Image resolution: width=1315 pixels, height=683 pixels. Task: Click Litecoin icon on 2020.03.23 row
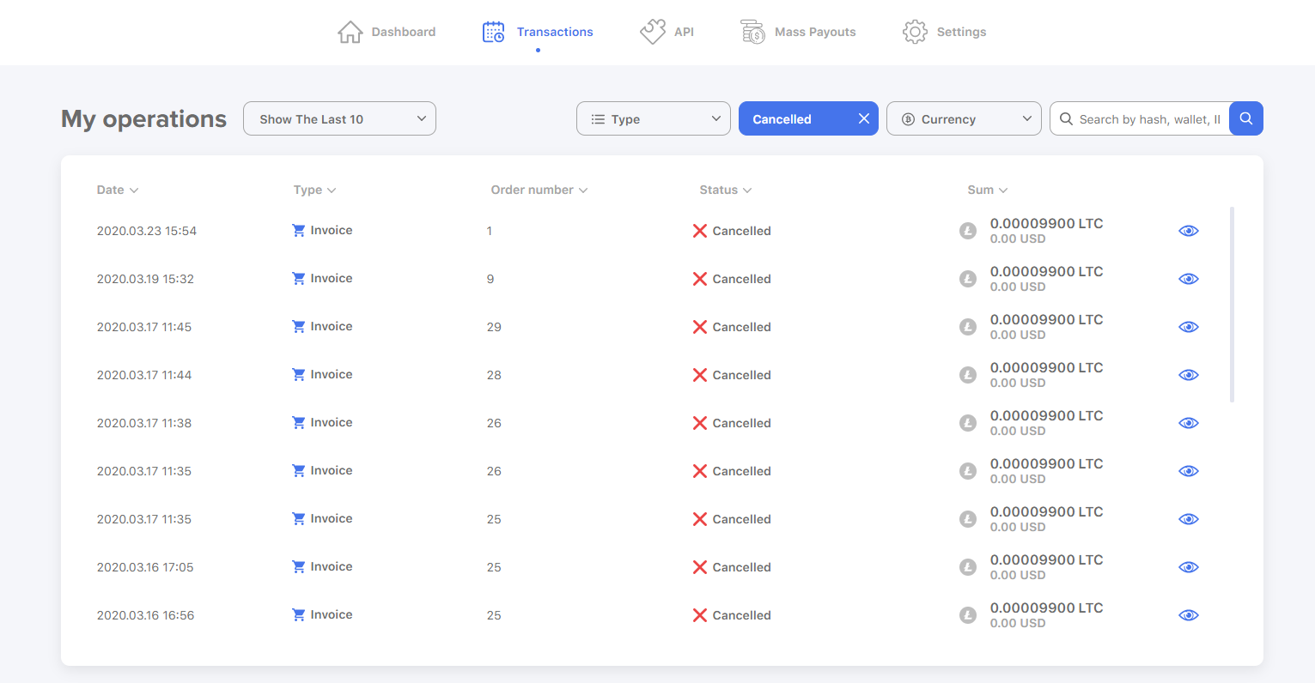(x=968, y=231)
